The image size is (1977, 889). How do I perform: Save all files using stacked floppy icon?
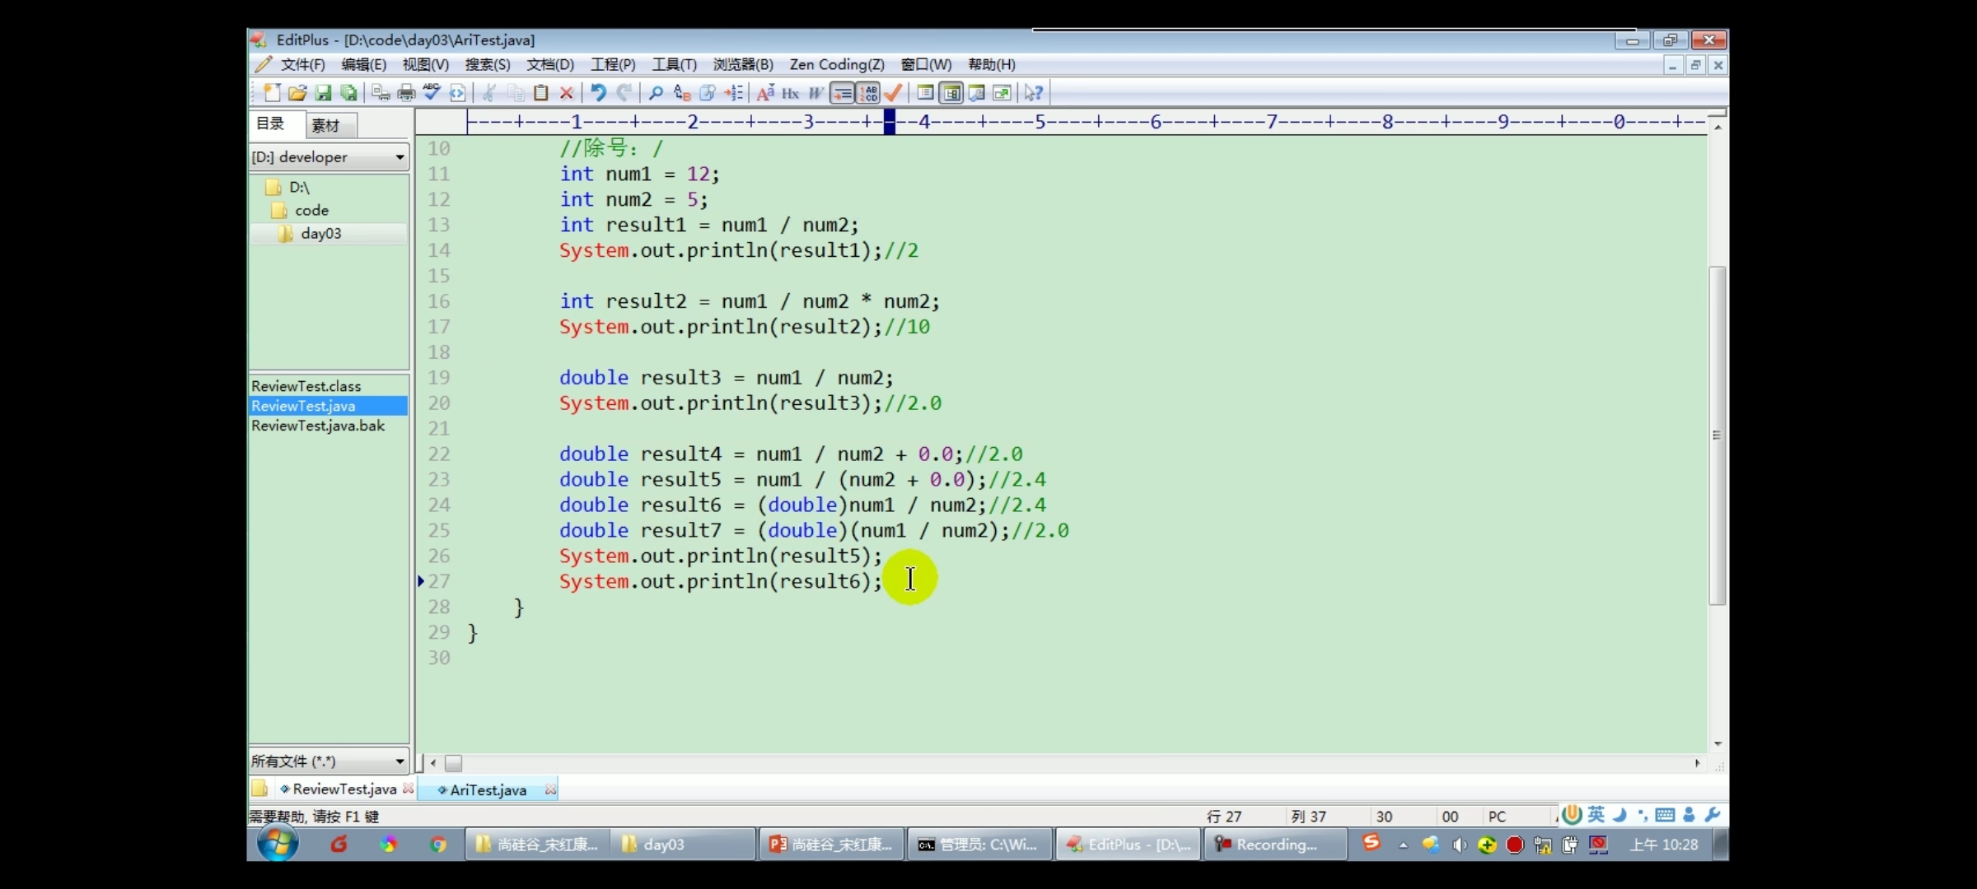pyautogui.click(x=348, y=93)
